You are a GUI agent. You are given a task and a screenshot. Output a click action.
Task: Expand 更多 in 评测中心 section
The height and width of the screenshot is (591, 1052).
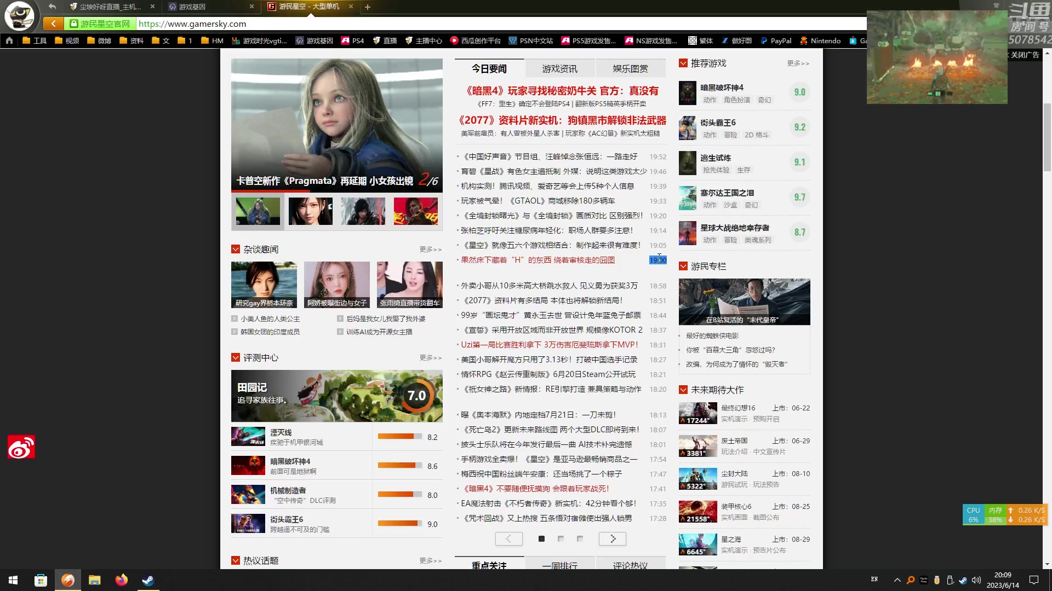tap(431, 358)
